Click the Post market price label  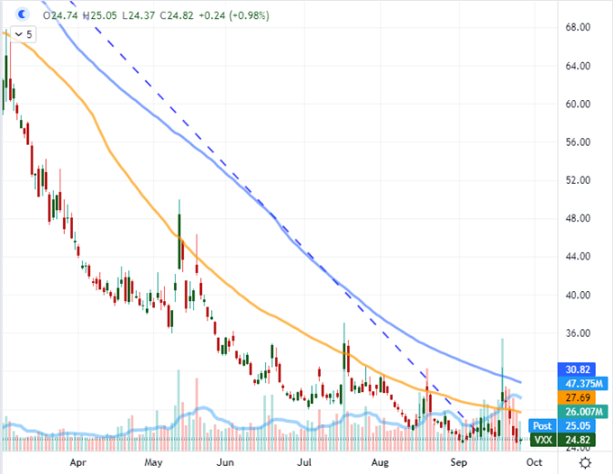point(543,425)
